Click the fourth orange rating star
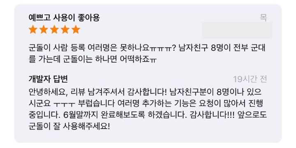This screenshot has height=148, width=296. (65, 30)
